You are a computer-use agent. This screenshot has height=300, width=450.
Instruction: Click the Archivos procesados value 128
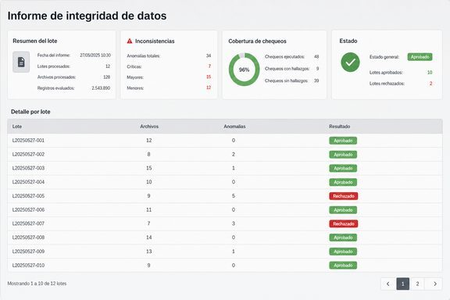(x=107, y=77)
